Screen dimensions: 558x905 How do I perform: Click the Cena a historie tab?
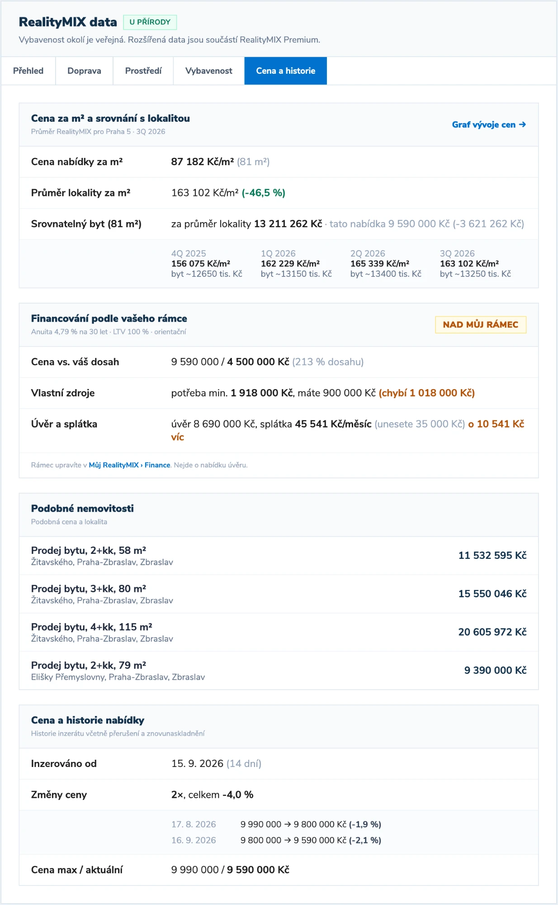pos(286,71)
